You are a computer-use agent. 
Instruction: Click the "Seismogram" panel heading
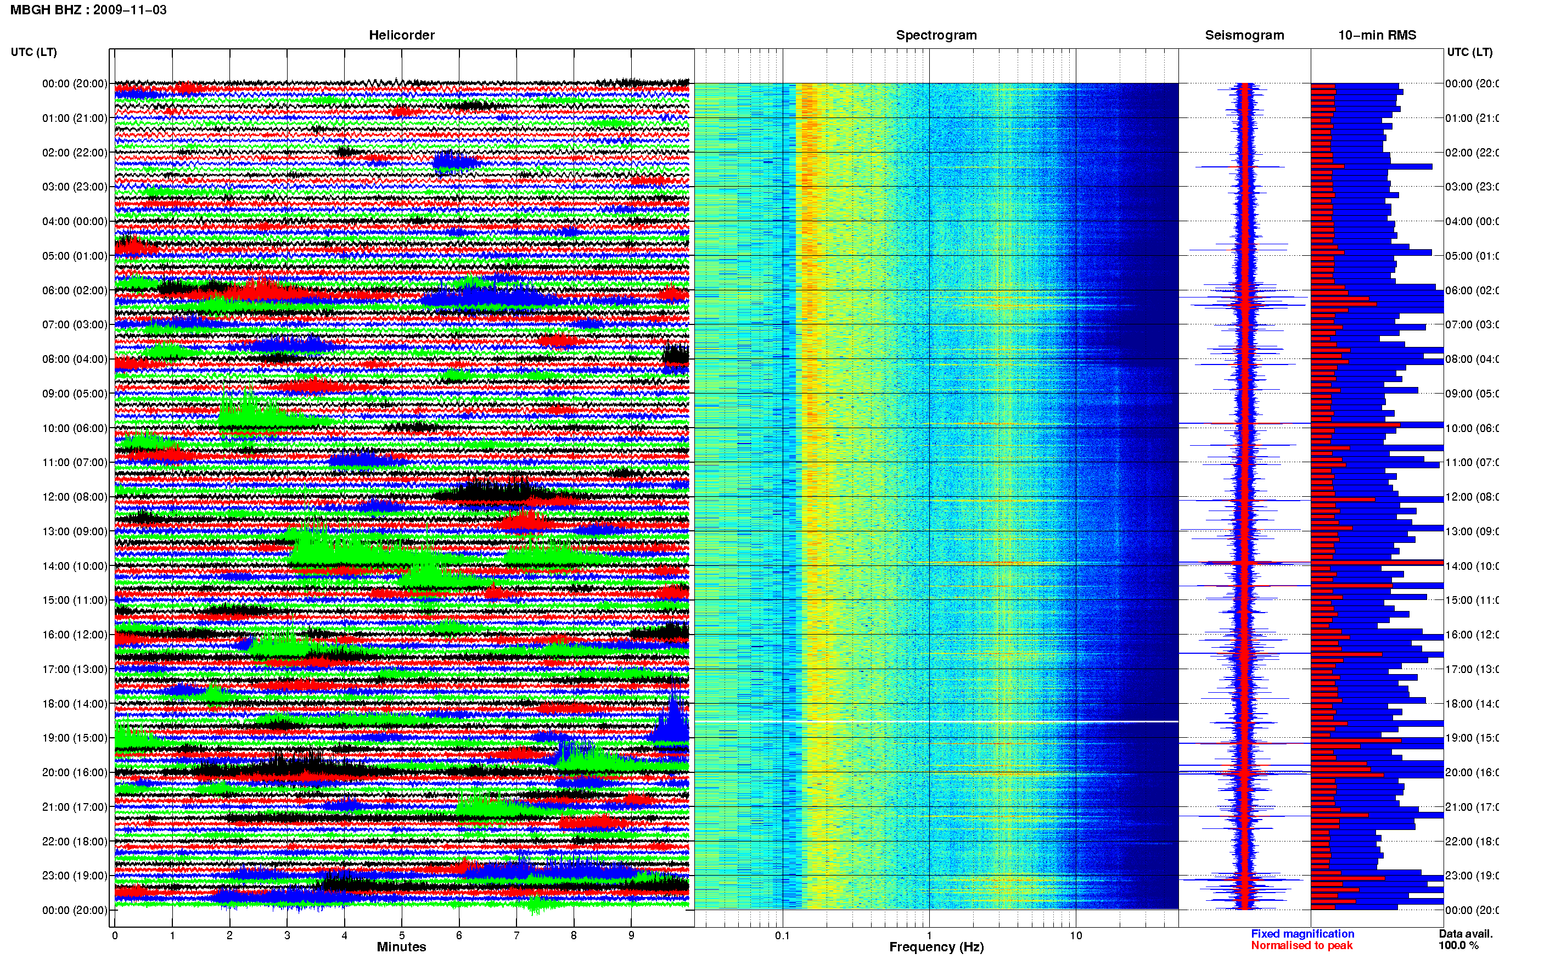pos(1244,35)
